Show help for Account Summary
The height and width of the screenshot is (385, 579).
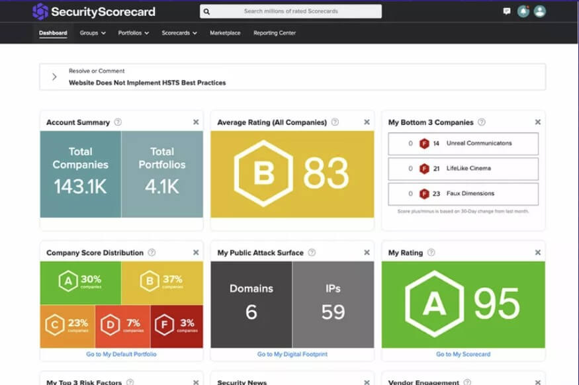(x=118, y=122)
